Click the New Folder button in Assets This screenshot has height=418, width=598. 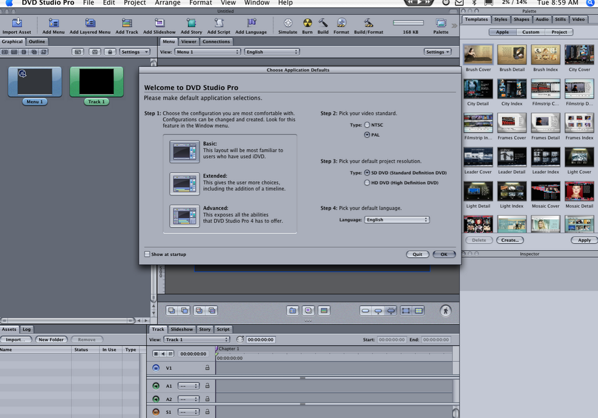[51, 339]
